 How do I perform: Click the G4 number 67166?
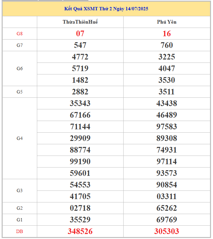point(80,115)
